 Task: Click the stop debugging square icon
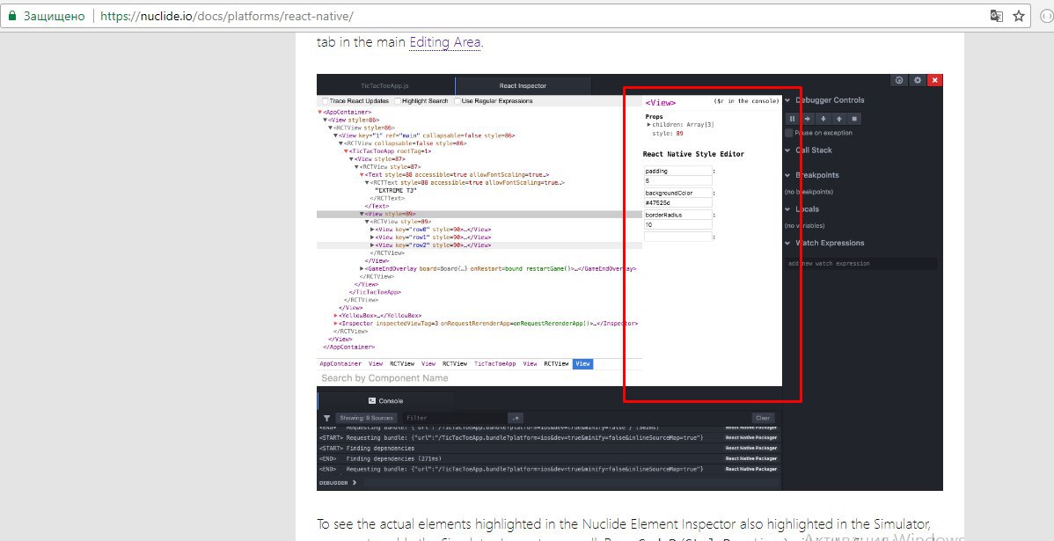tap(854, 119)
